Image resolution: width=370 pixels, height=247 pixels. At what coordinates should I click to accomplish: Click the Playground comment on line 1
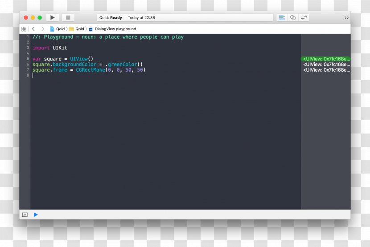tap(108, 37)
